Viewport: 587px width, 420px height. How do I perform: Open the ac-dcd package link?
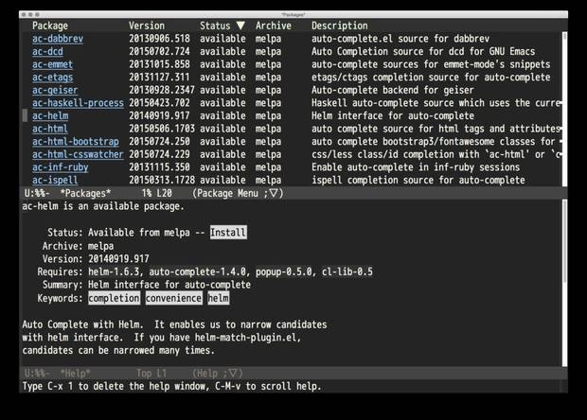click(x=47, y=52)
